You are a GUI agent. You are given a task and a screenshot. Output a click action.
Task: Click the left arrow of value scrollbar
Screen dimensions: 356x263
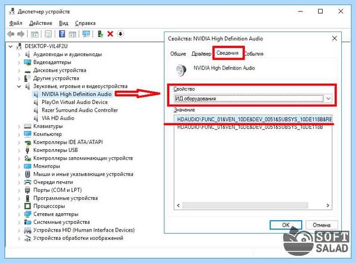(178, 205)
